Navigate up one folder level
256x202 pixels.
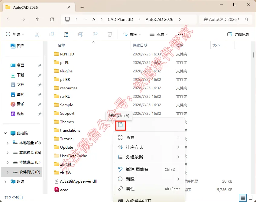[x=37, y=19]
